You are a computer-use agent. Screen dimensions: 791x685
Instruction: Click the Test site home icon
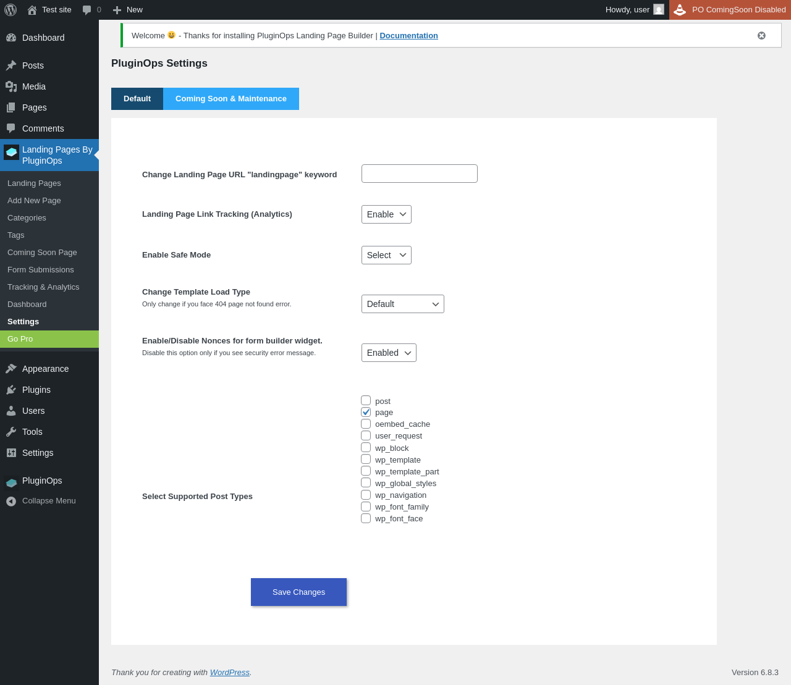[x=32, y=10]
